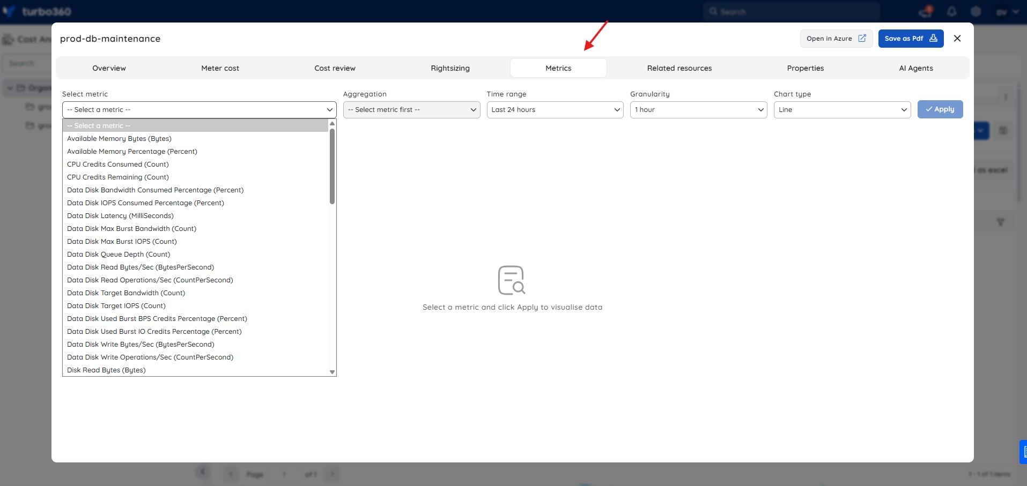Image resolution: width=1027 pixels, height=486 pixels.
Task: Click the blue side widget at right edge
Action: click(1023, 452)
